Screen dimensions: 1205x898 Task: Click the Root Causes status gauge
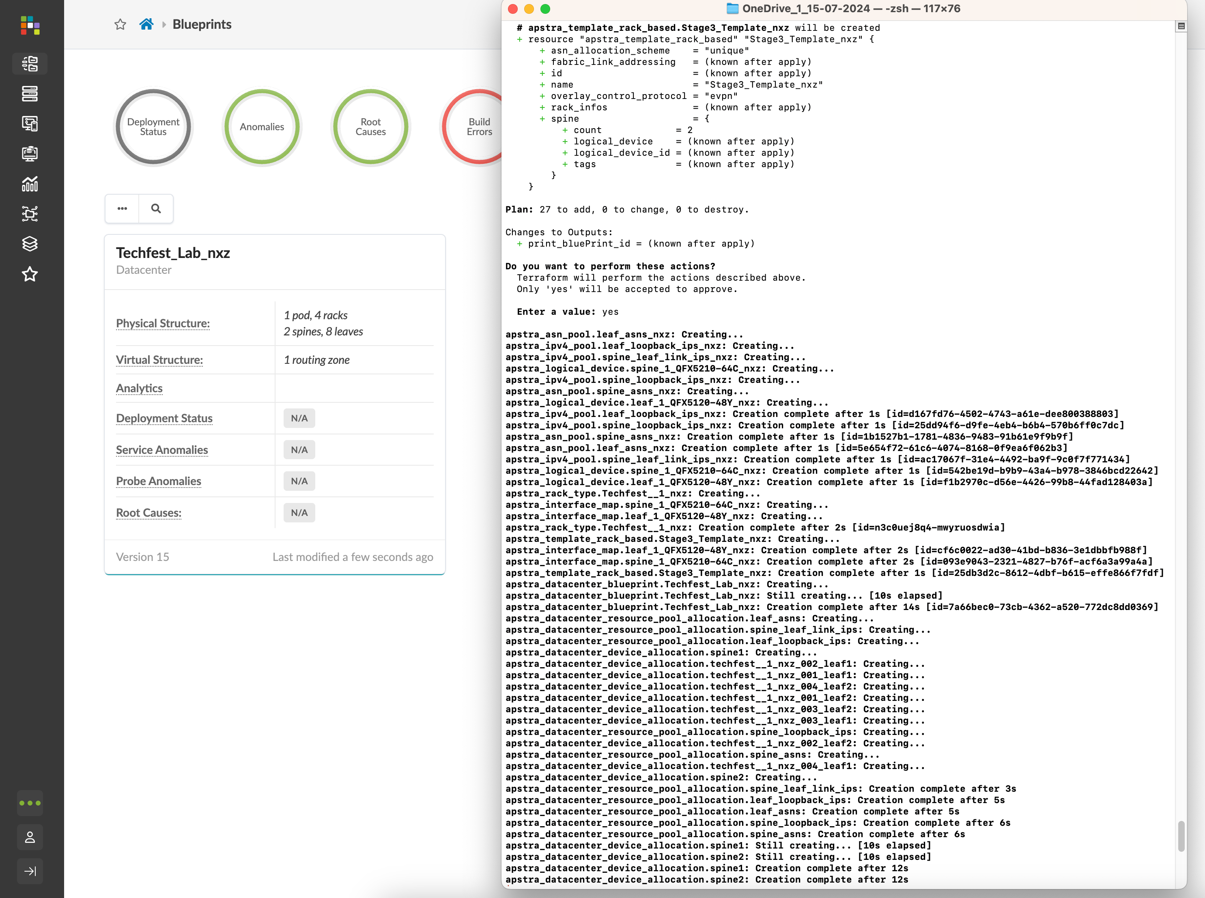tap(370, 127)
